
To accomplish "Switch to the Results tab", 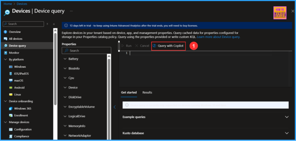I will tap(147, 92).
